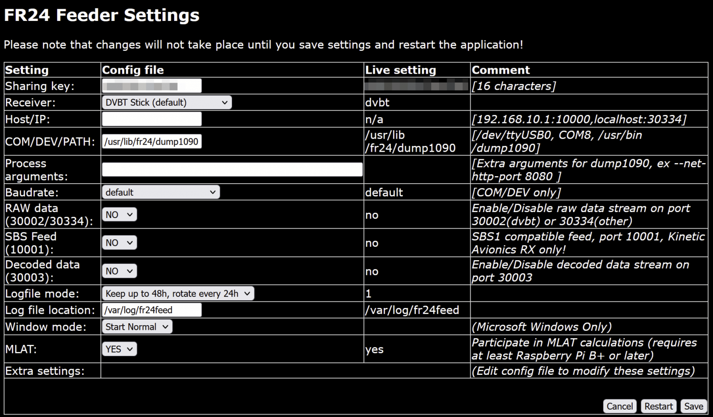Image resolution: width=713 pixels, height=417 pixels.
Task: Click '(Edit config file to modify these settings)'
Action: tap(583, 371)
